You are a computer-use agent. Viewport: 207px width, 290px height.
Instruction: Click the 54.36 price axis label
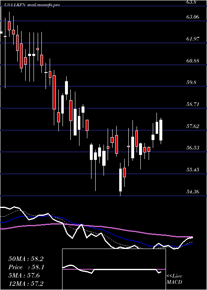193,191
